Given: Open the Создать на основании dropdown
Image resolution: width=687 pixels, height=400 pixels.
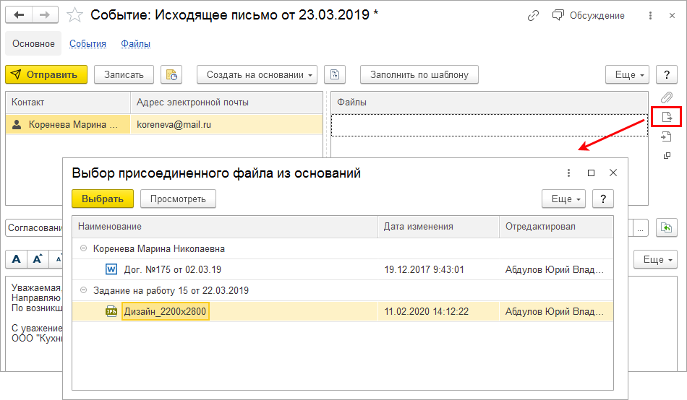Looking at the screenshot, I should click(257, 74).
